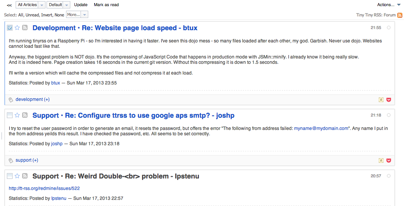Open the All Articles dropdown
Screen dimensions: 404x206
(31, 5)
